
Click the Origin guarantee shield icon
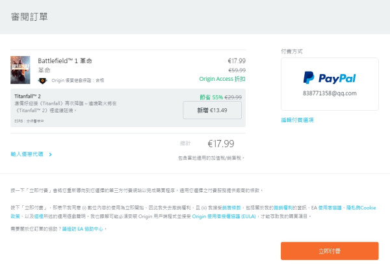pos(42,81)
